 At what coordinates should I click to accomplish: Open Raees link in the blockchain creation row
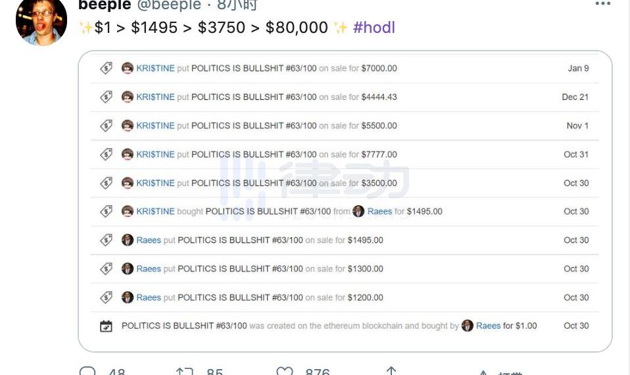click(x=488, y=326)
